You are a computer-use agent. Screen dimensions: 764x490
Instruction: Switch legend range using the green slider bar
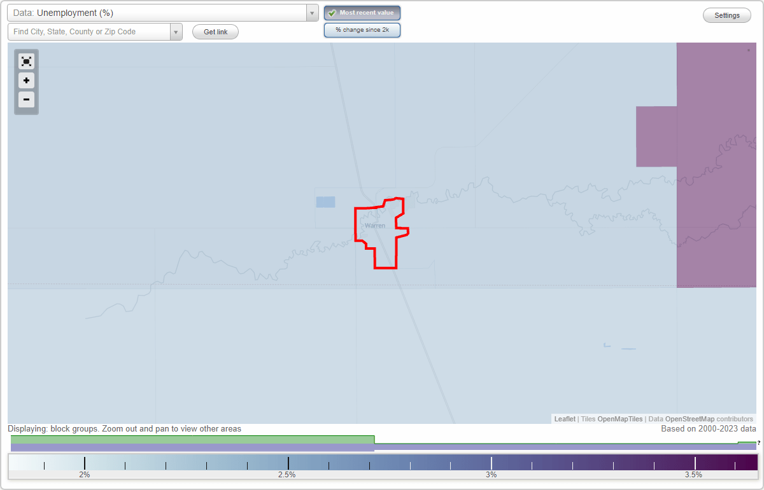191,440
